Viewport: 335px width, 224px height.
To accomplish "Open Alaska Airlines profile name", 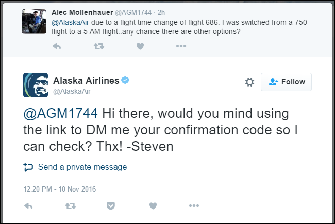I will pos(86,80).
